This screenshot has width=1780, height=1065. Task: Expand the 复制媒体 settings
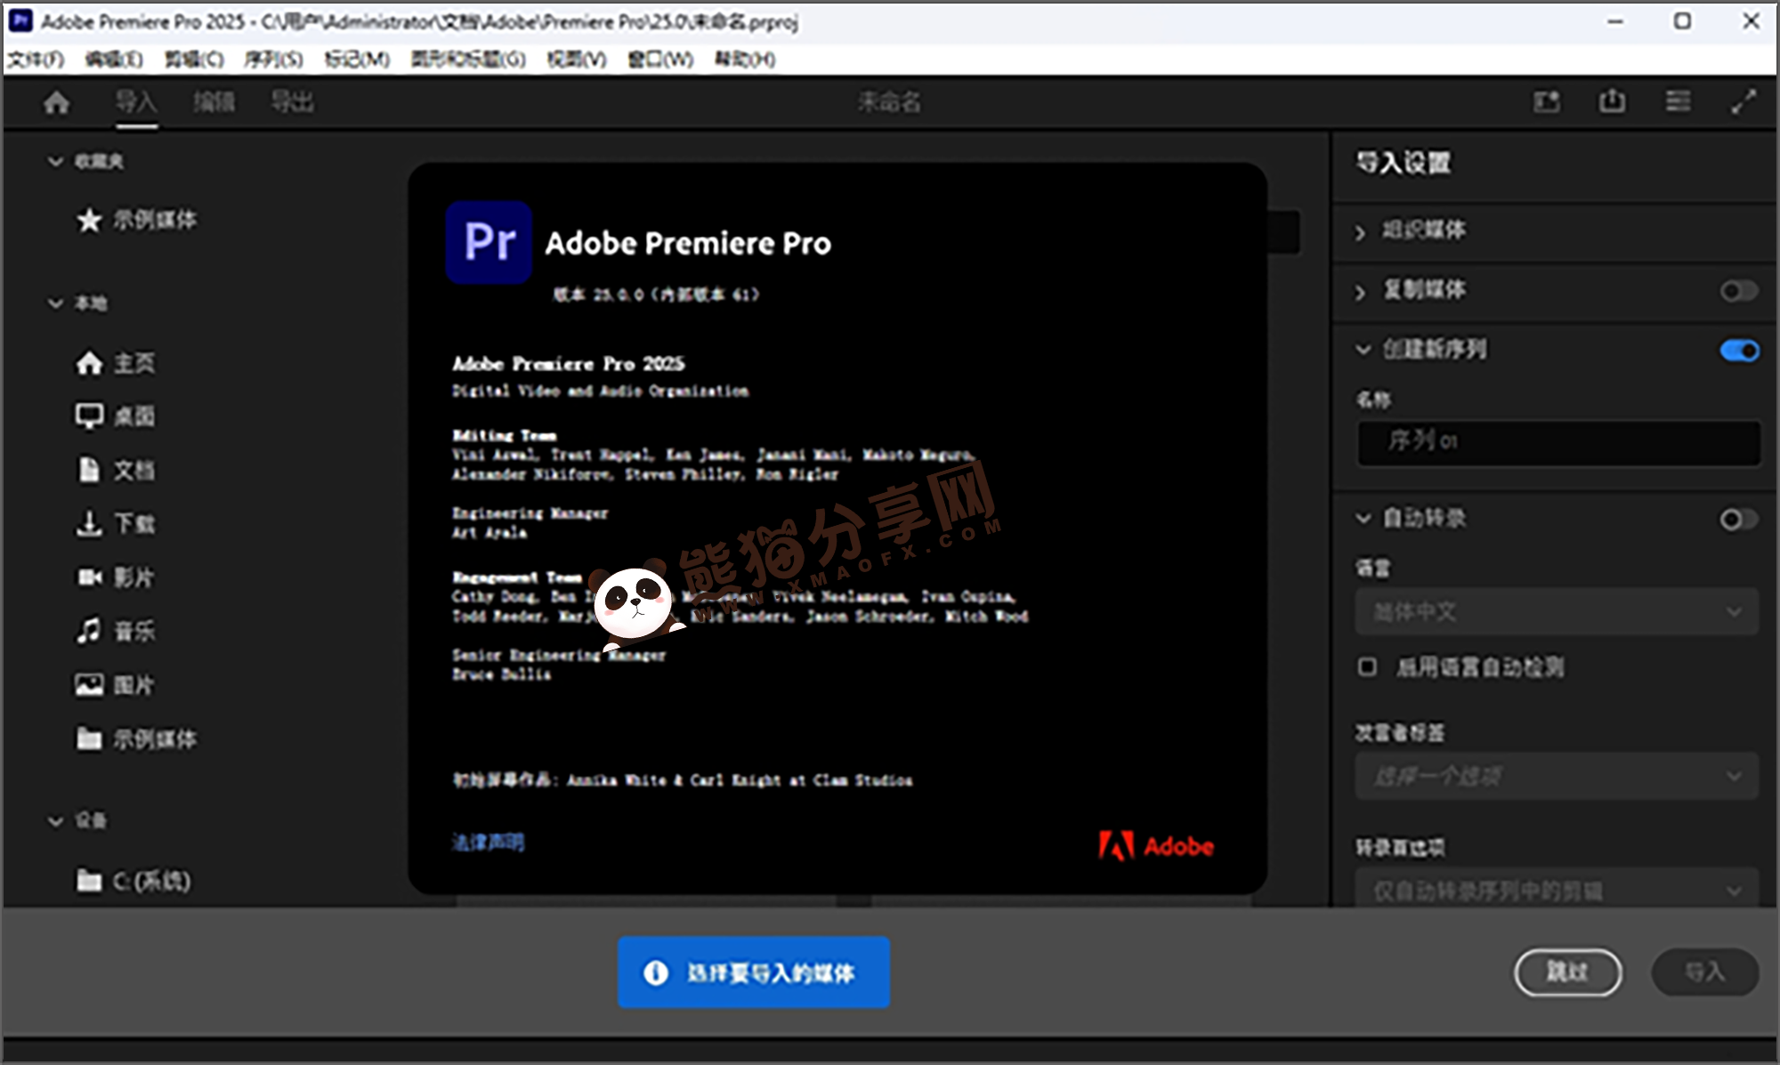point(1360,291)
